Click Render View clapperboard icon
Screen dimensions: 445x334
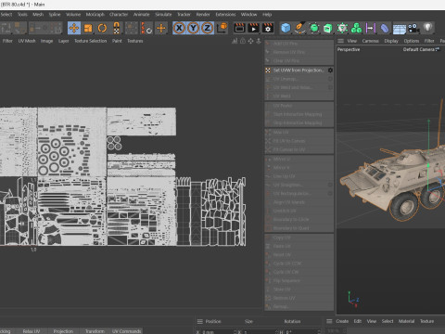point(239,28)
